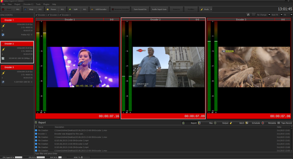Open the Mode dropdown in toolbar

coord(206,9)
